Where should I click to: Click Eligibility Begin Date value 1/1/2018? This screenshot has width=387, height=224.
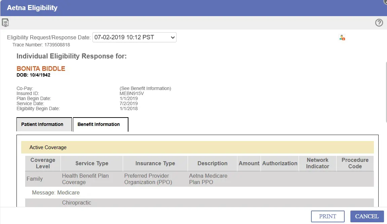128,109
